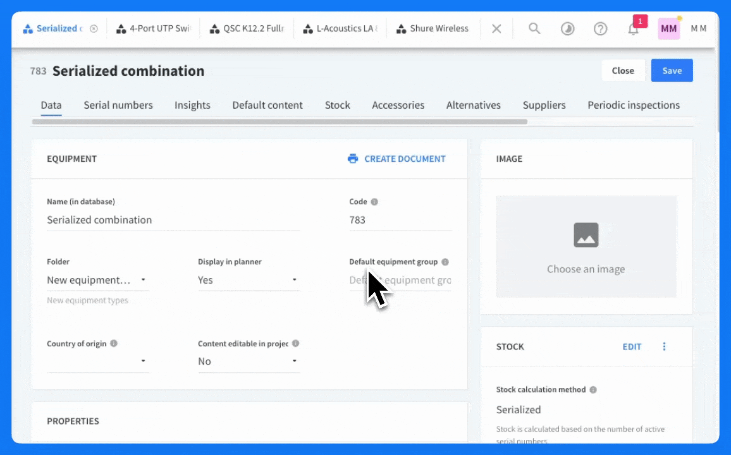Click the Code field info icon

pyautogui.click(x=374, y=202)
